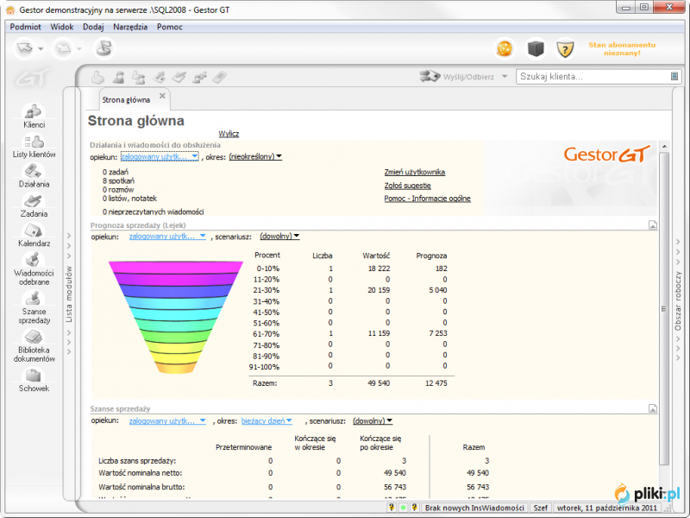Open Biblioteka dokumentów module
The image size is (690, 518).
34,346
